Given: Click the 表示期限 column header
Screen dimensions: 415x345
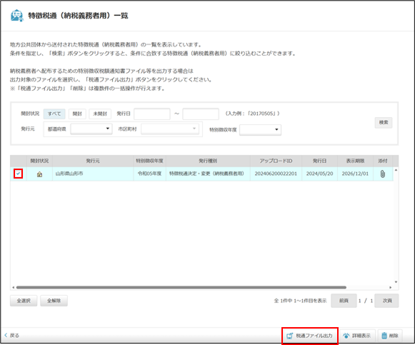Looking at the screenshot, I should coord(356,161).
